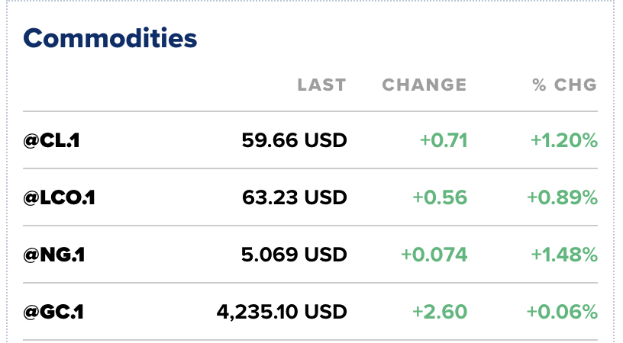Click the +0.71 change value
The height and width of the screenshot is (343, 623).
click(x=444, y=140)
